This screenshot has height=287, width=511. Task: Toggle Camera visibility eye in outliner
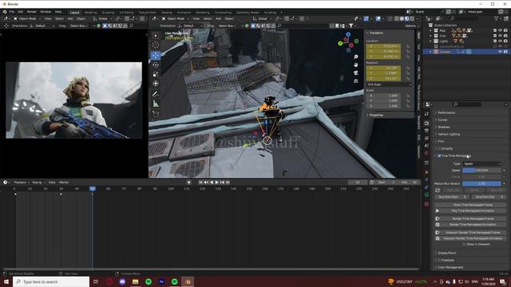coord(501,52)
